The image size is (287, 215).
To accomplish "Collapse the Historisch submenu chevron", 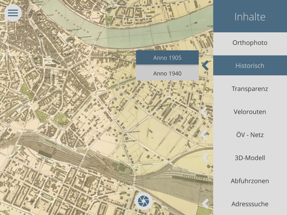I will (x=205, y=65).
